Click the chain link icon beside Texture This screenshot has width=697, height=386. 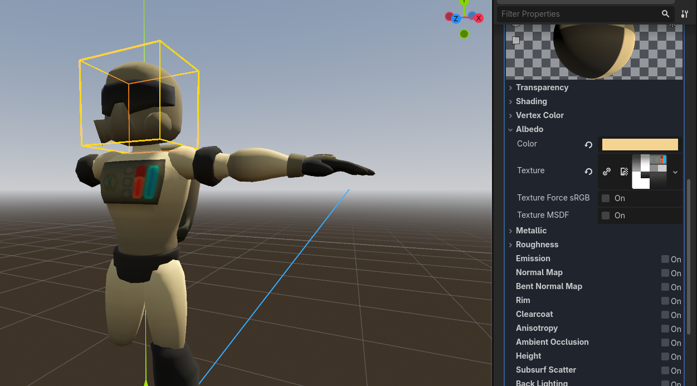[607, 172]
